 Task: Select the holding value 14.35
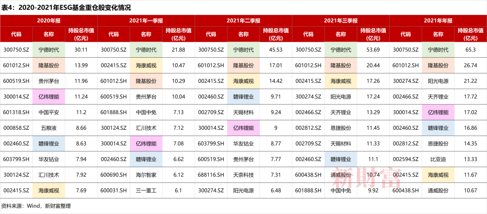tap(471, 144)
